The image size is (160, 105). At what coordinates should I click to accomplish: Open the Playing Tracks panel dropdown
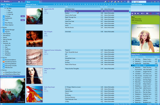(136, 54)
